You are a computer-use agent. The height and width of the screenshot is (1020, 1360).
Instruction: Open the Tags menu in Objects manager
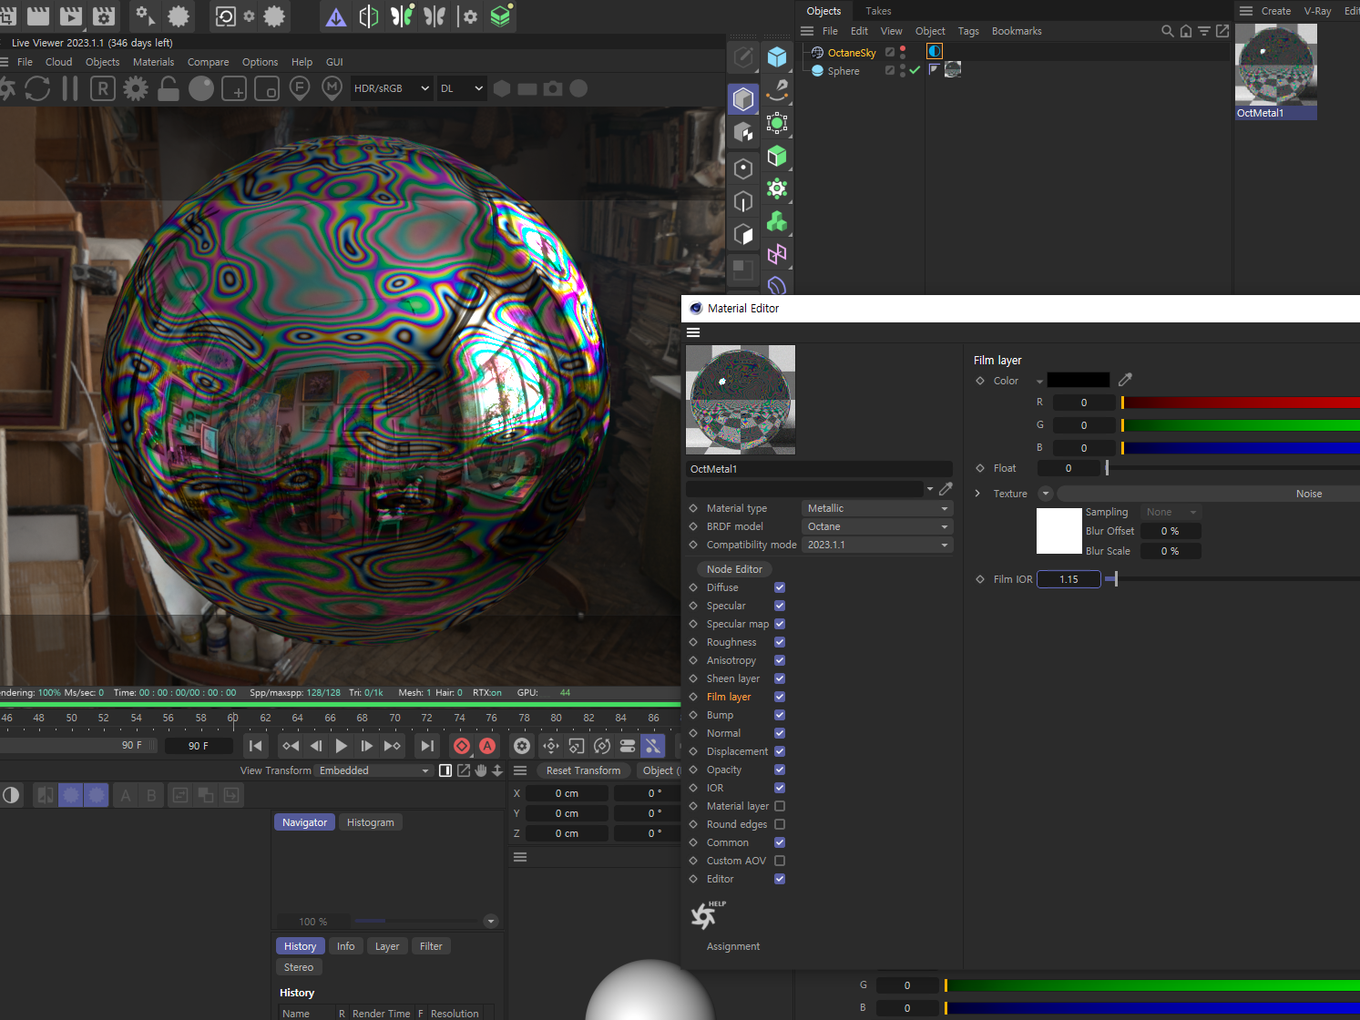click(968, 31)
